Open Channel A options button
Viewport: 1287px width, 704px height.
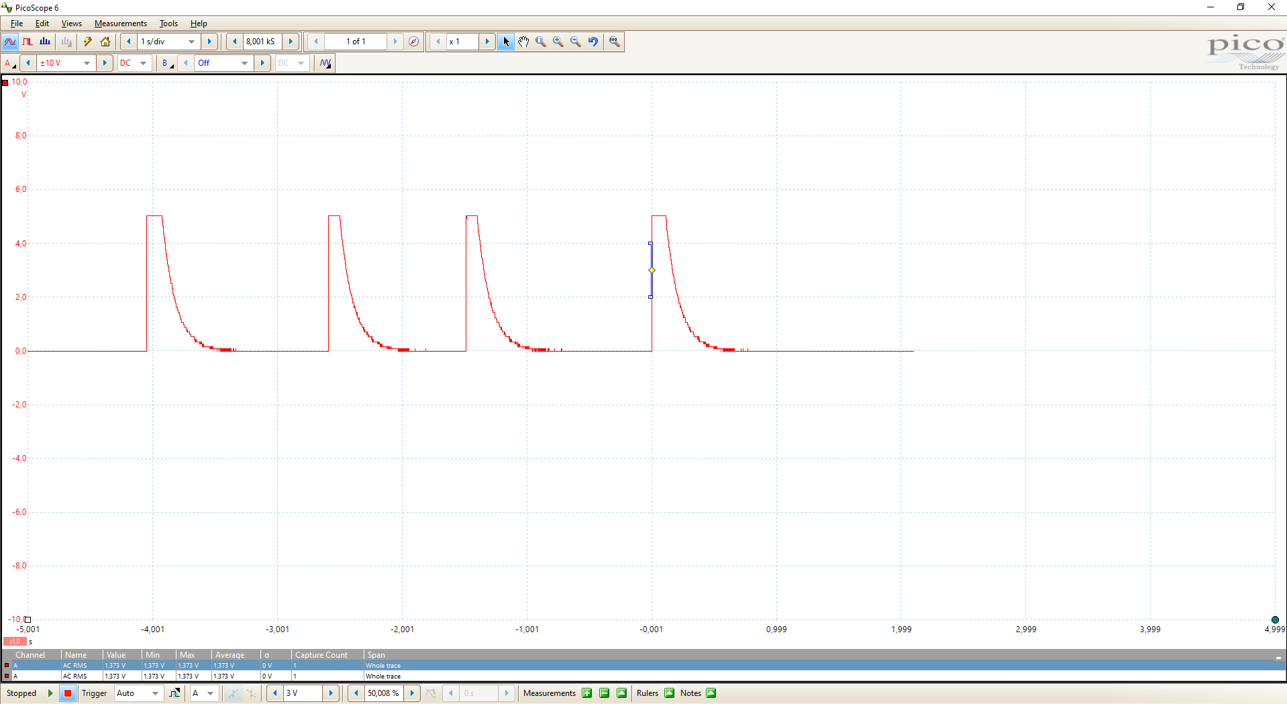pyautogui.click(x=10, y=63)
